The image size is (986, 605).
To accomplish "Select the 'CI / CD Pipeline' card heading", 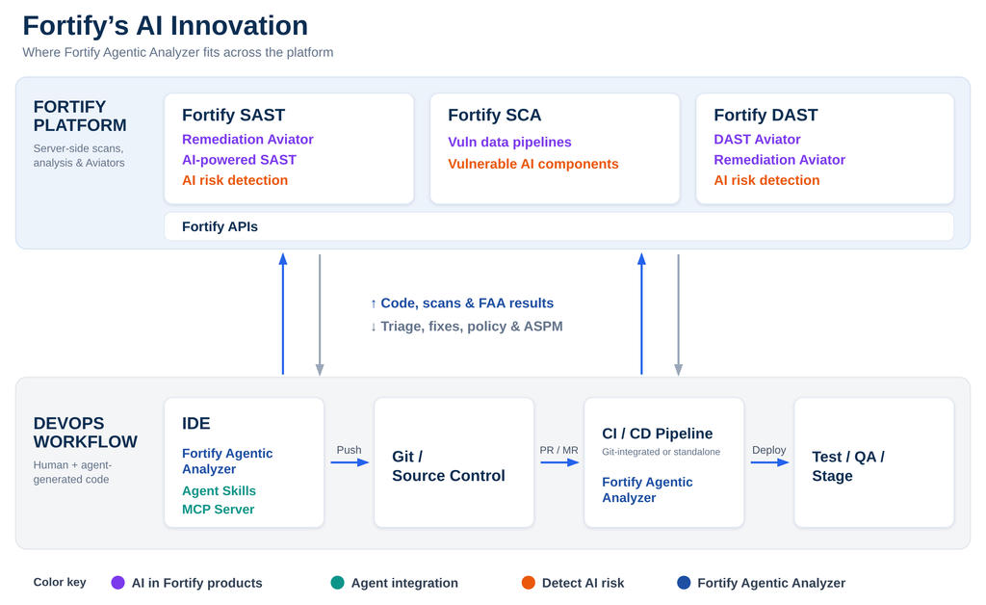I will [x=658, y=434].
